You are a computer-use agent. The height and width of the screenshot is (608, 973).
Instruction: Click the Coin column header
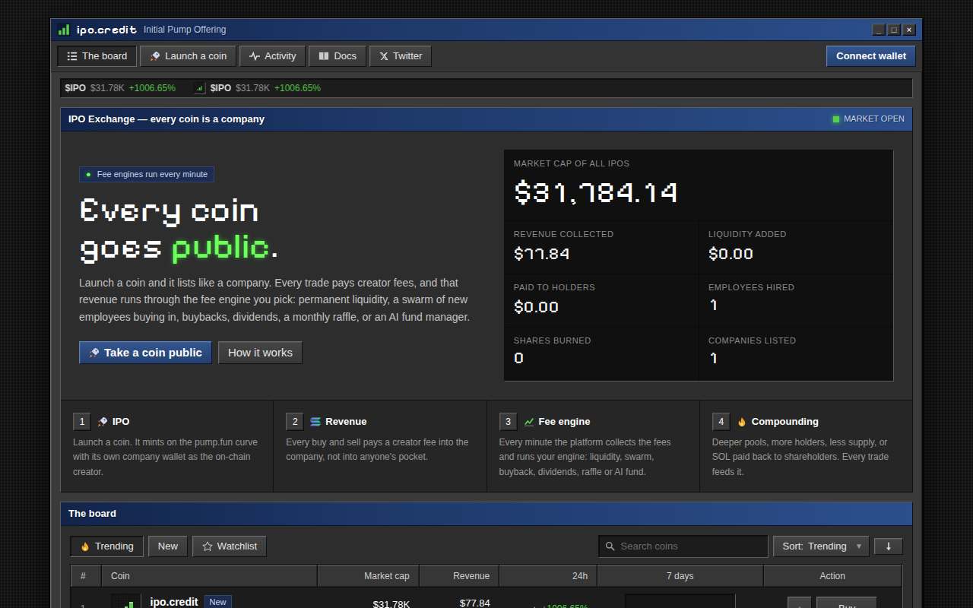coord(209,576)
